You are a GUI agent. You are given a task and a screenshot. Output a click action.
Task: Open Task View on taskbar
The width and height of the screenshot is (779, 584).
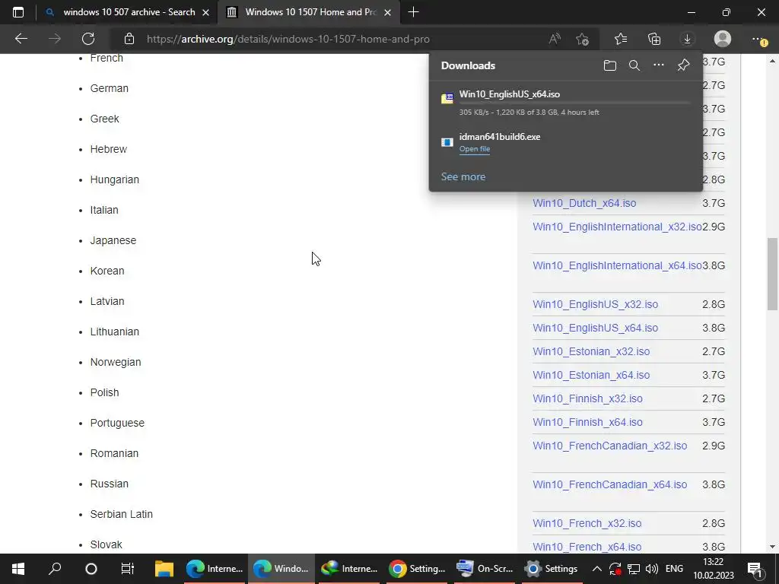(x=127, y=569)
